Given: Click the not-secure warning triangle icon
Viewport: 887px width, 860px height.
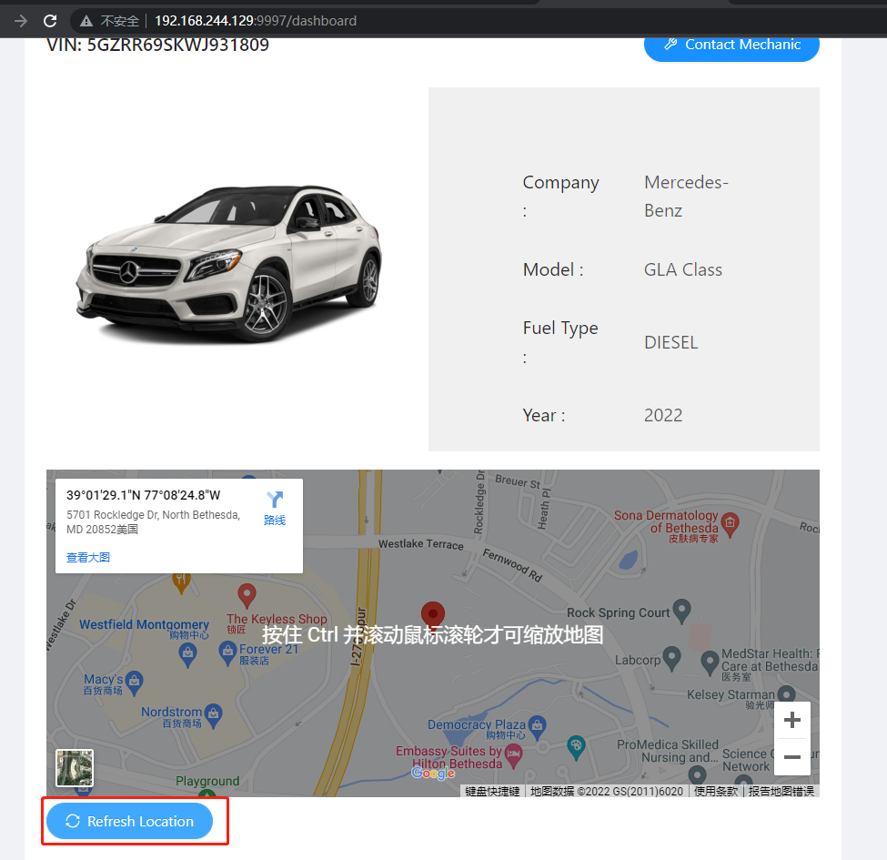Looking at the screenshot, I should click(86, 22).
